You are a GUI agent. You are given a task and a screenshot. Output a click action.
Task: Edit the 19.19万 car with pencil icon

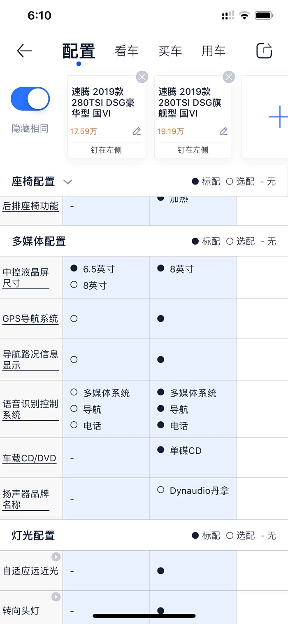click(x=223, y=131)
